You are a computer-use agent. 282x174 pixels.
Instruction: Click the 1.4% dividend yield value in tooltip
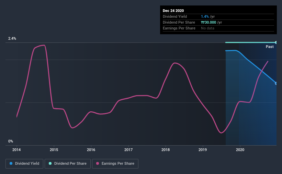(205, 16)
